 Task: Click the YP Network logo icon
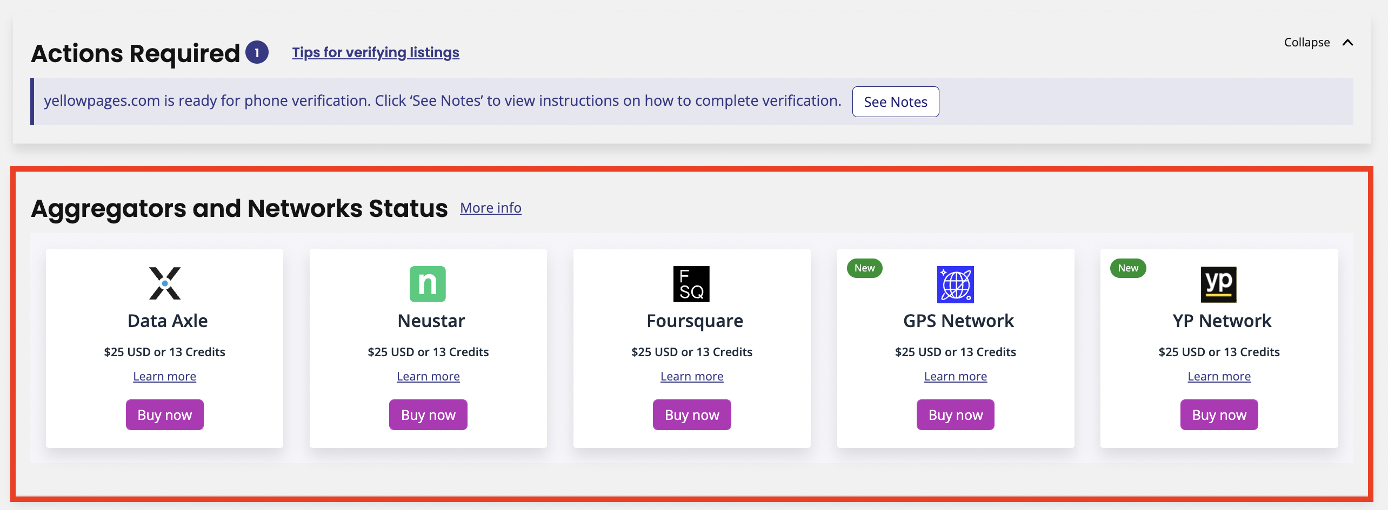tap(1218, 284)
